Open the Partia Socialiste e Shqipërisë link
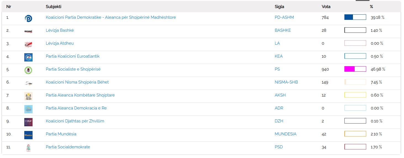The width and height of the screenshot is (404, 158). (73, 69)
